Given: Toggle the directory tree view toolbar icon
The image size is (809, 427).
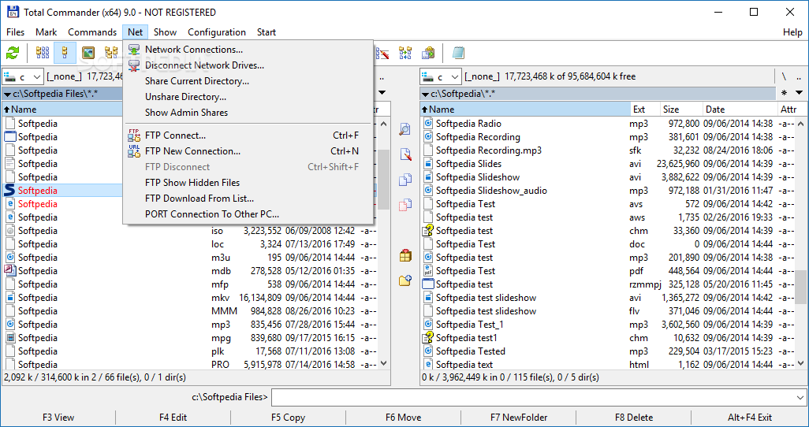Looking at the screenshot, I should (111, 53).
